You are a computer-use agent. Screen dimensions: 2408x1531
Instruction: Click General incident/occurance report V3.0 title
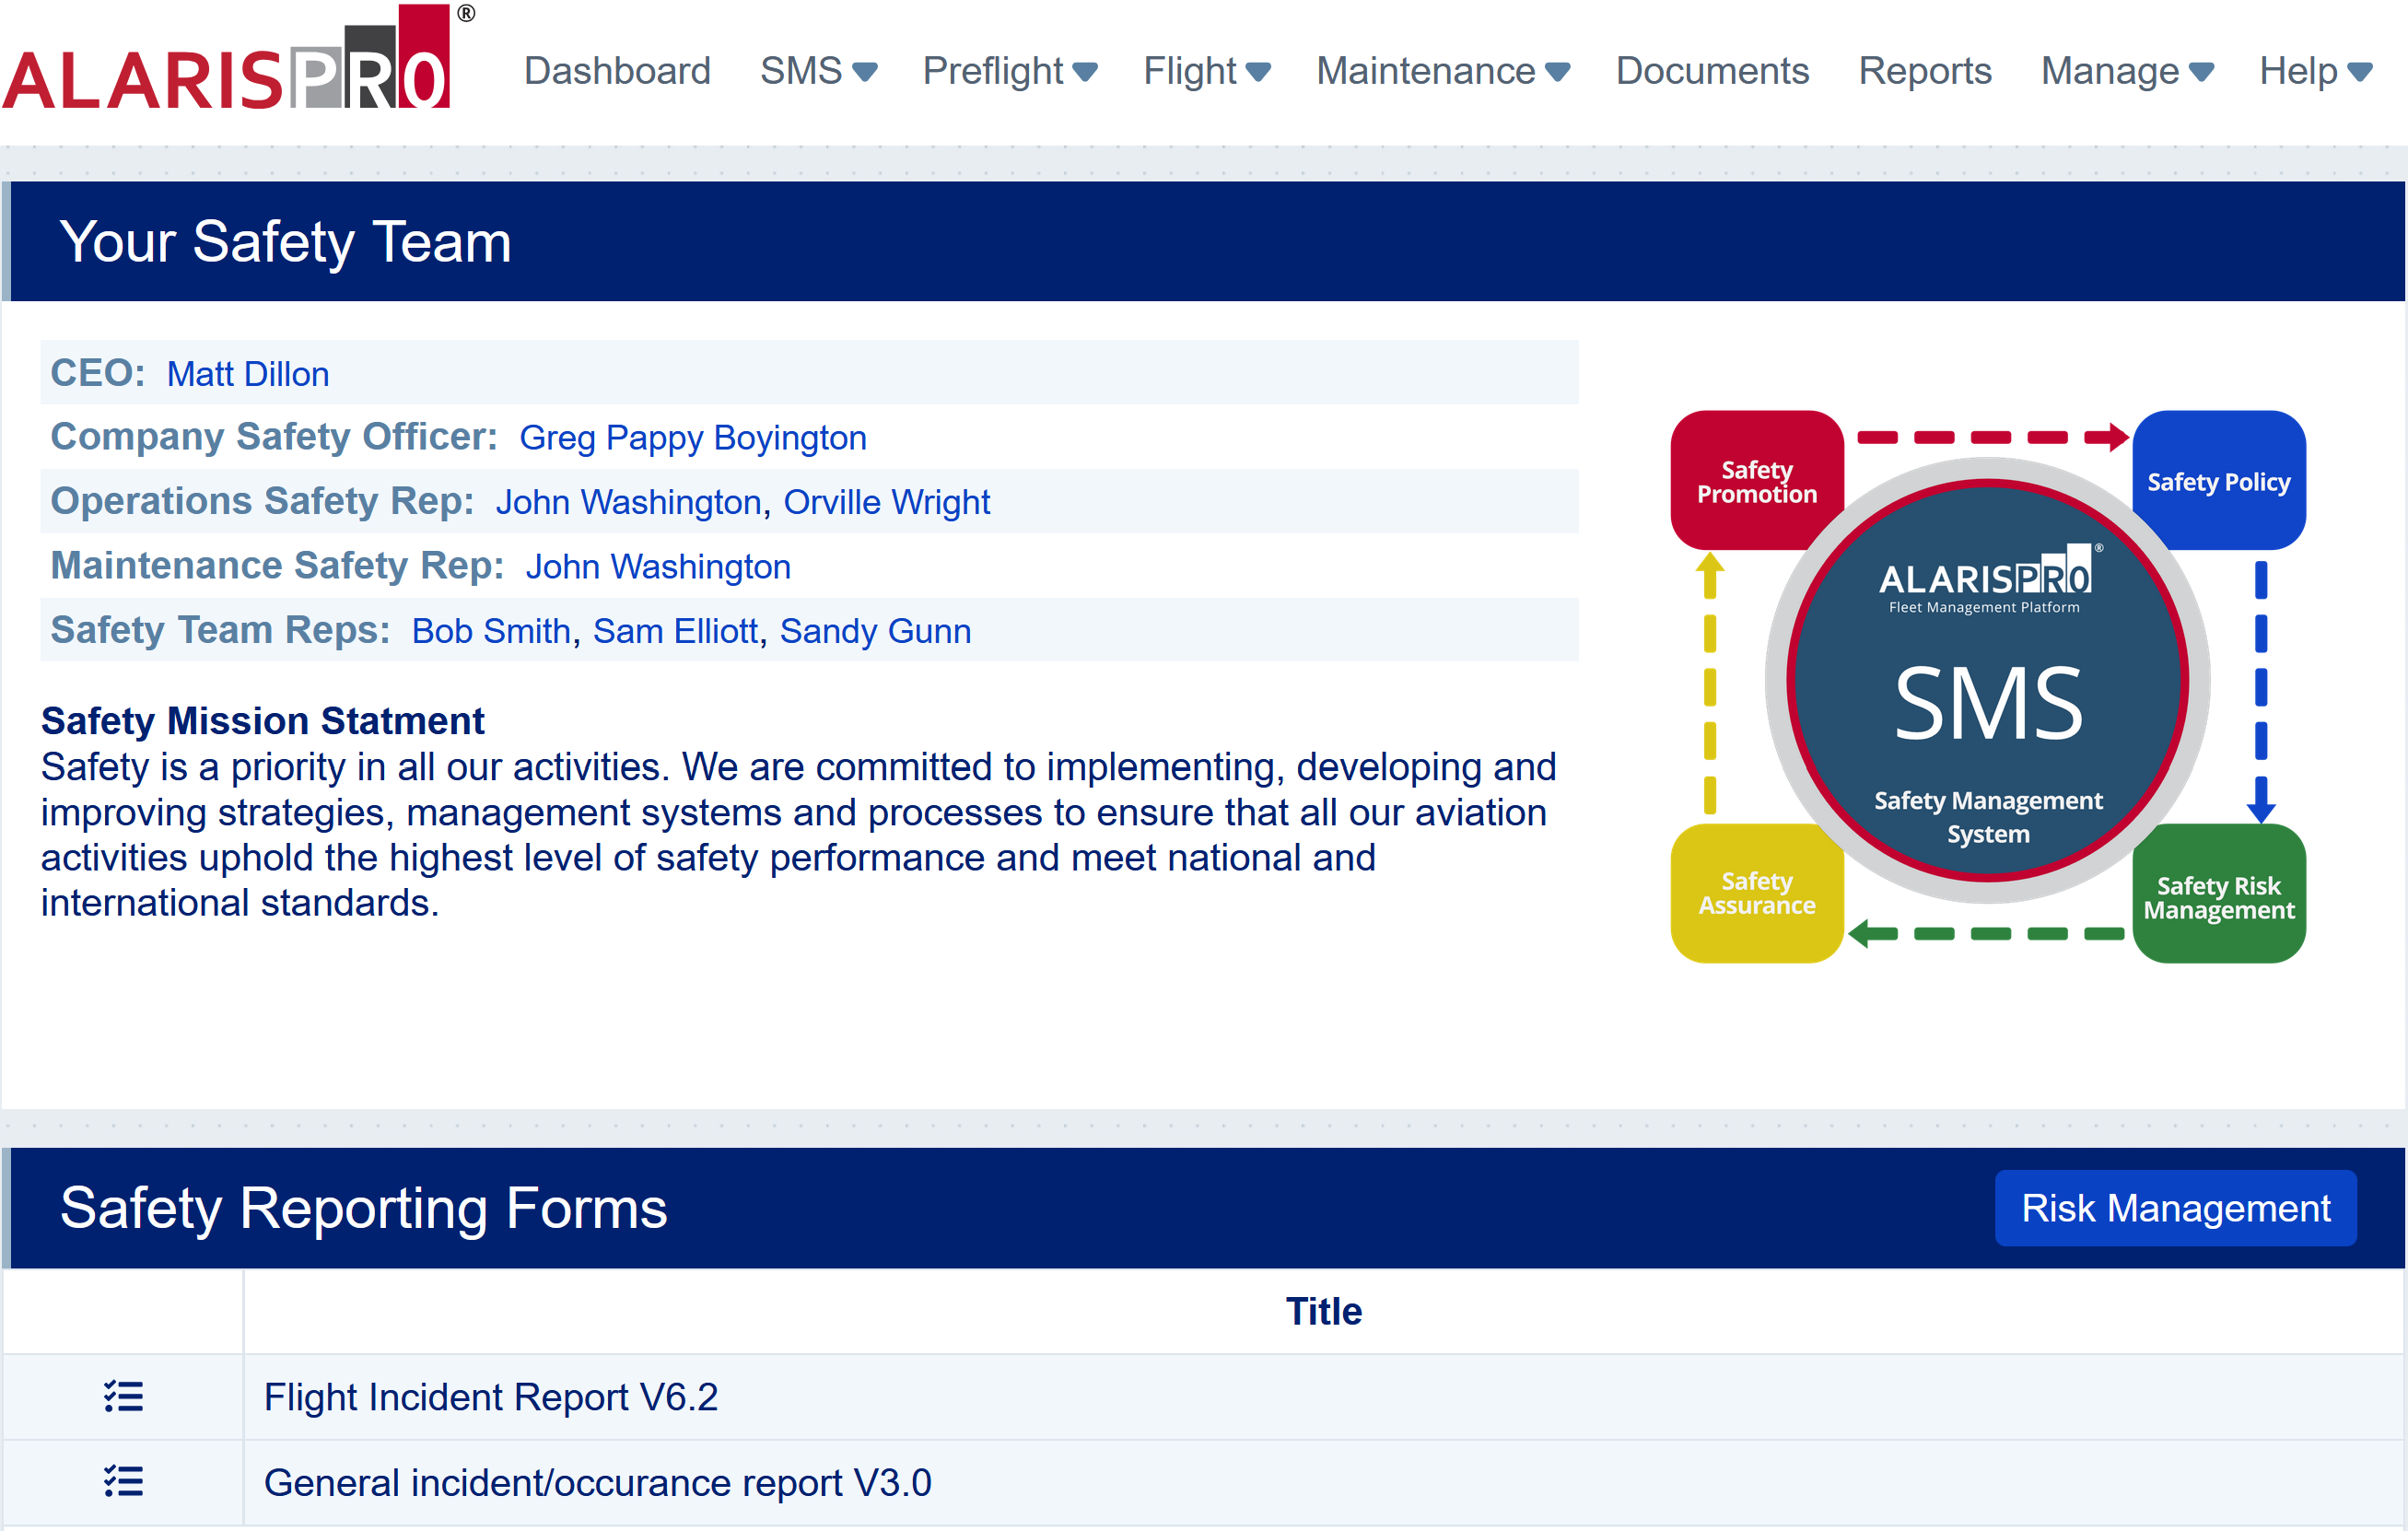click(x=598, y=1482)
